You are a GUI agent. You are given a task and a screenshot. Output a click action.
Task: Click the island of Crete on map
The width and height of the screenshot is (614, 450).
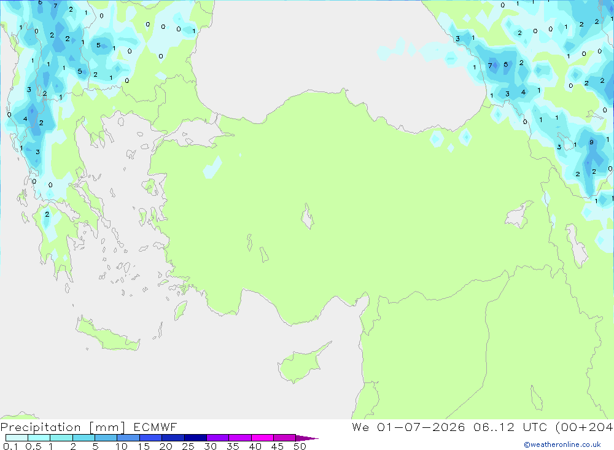pyautogui.click(x=107, y=334)
